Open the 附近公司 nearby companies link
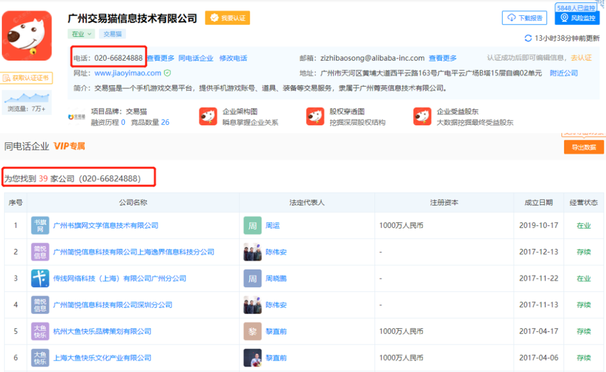 pos(564,73)
